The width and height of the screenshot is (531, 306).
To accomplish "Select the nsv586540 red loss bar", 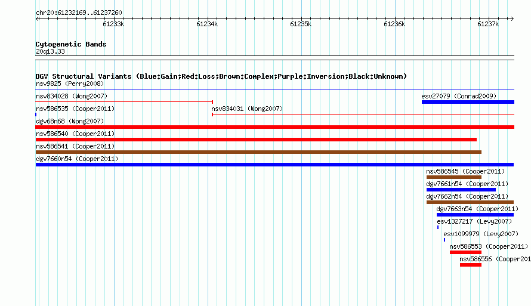I will [x=256, y=140].
